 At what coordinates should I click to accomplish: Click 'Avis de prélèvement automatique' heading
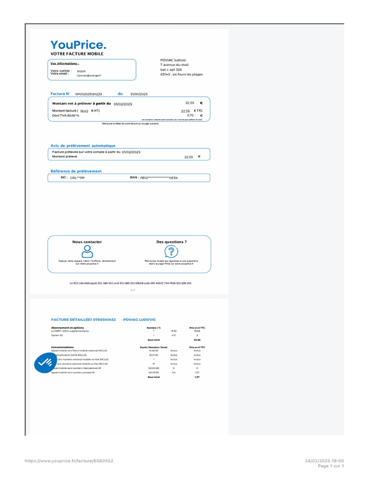click(x=83, y=146)
